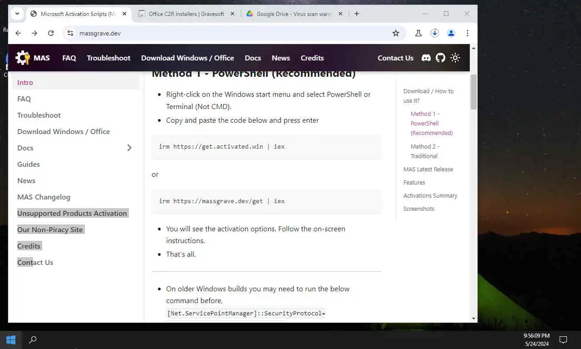Click the page vertical scrollbar thumb
Screen dimensions: 581x349
[x=473, y=92]
